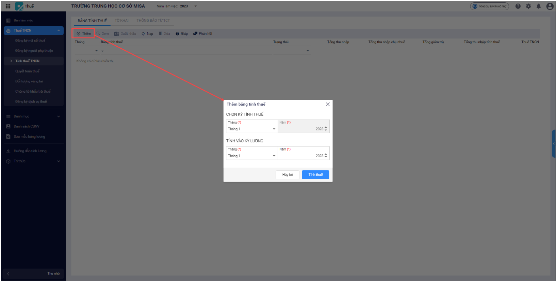
Task: Click Năm field under Tính vào kỳ lương
Action: pos(304,153)
